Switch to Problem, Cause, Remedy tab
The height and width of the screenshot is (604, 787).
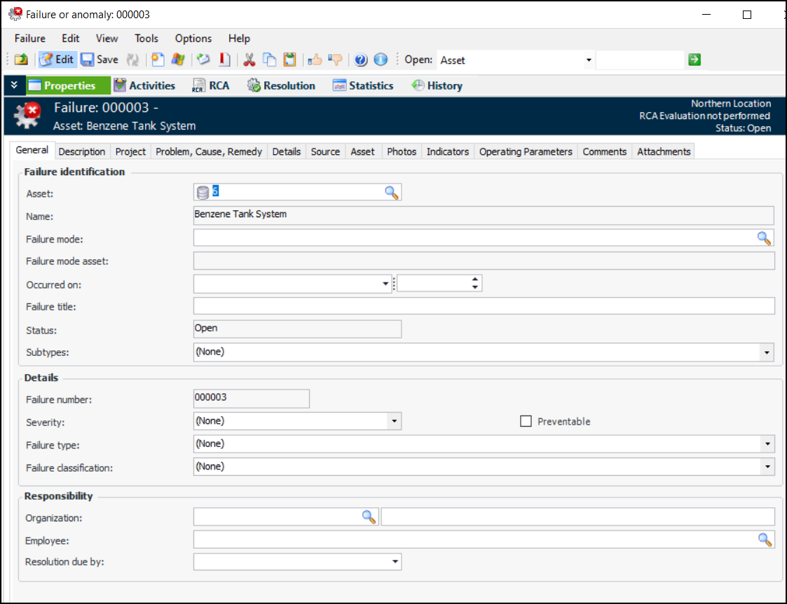[209, 151]
